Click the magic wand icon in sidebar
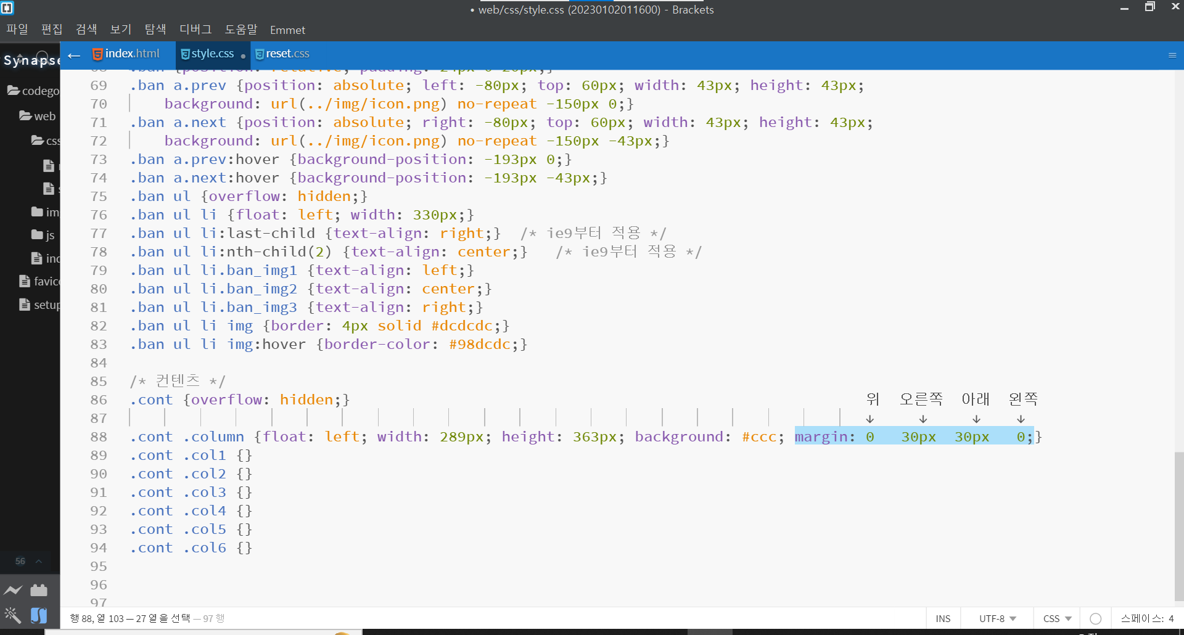 [x=13, y=615]
